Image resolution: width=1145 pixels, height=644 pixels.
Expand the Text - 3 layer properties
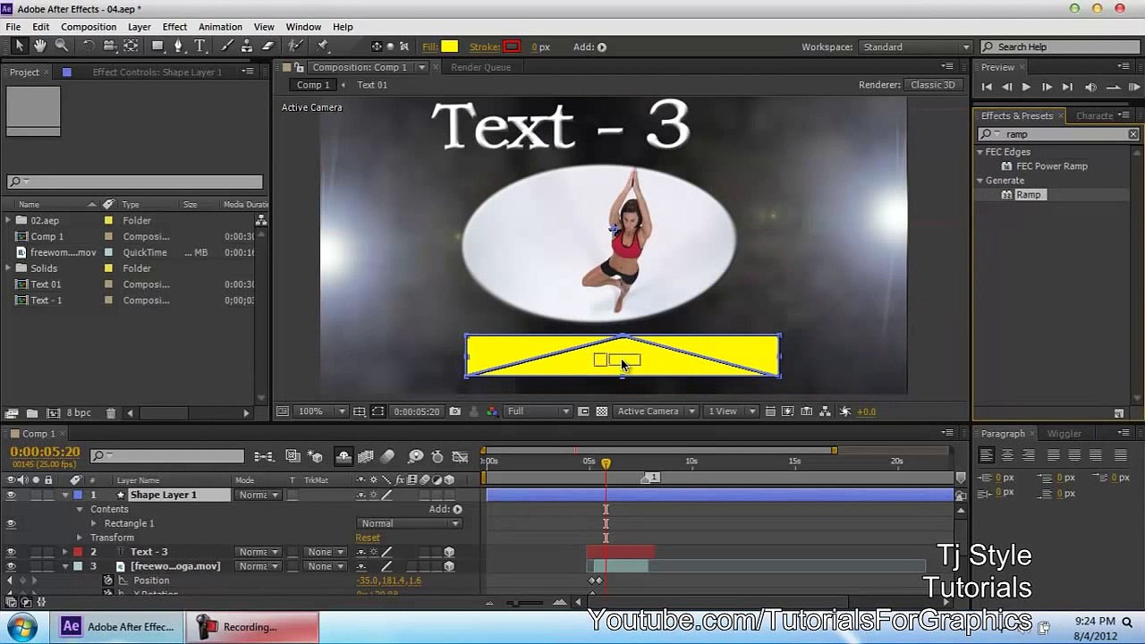65,552
